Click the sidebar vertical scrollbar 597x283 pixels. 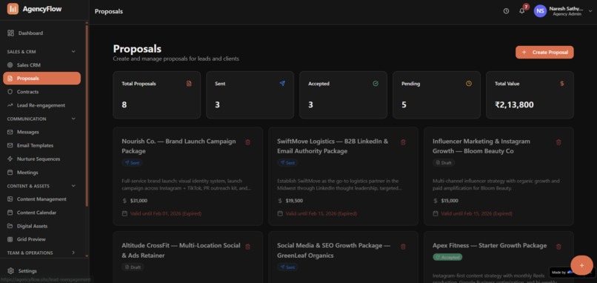(x=87, y=116)
